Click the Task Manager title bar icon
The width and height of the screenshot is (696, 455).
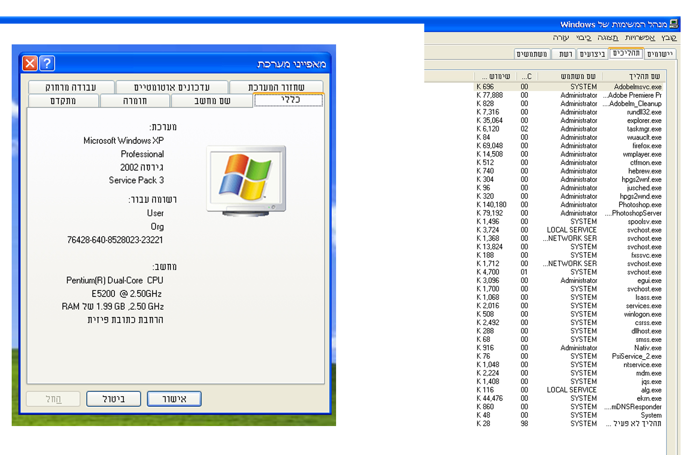pos(674,24)
